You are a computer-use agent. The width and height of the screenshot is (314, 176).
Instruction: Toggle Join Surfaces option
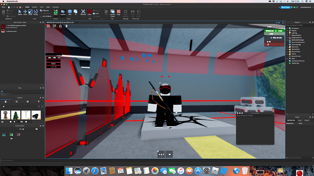46,16
